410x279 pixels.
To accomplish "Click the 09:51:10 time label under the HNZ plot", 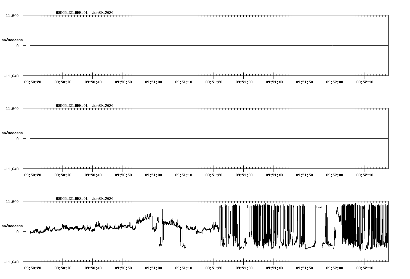I will 184,268.
